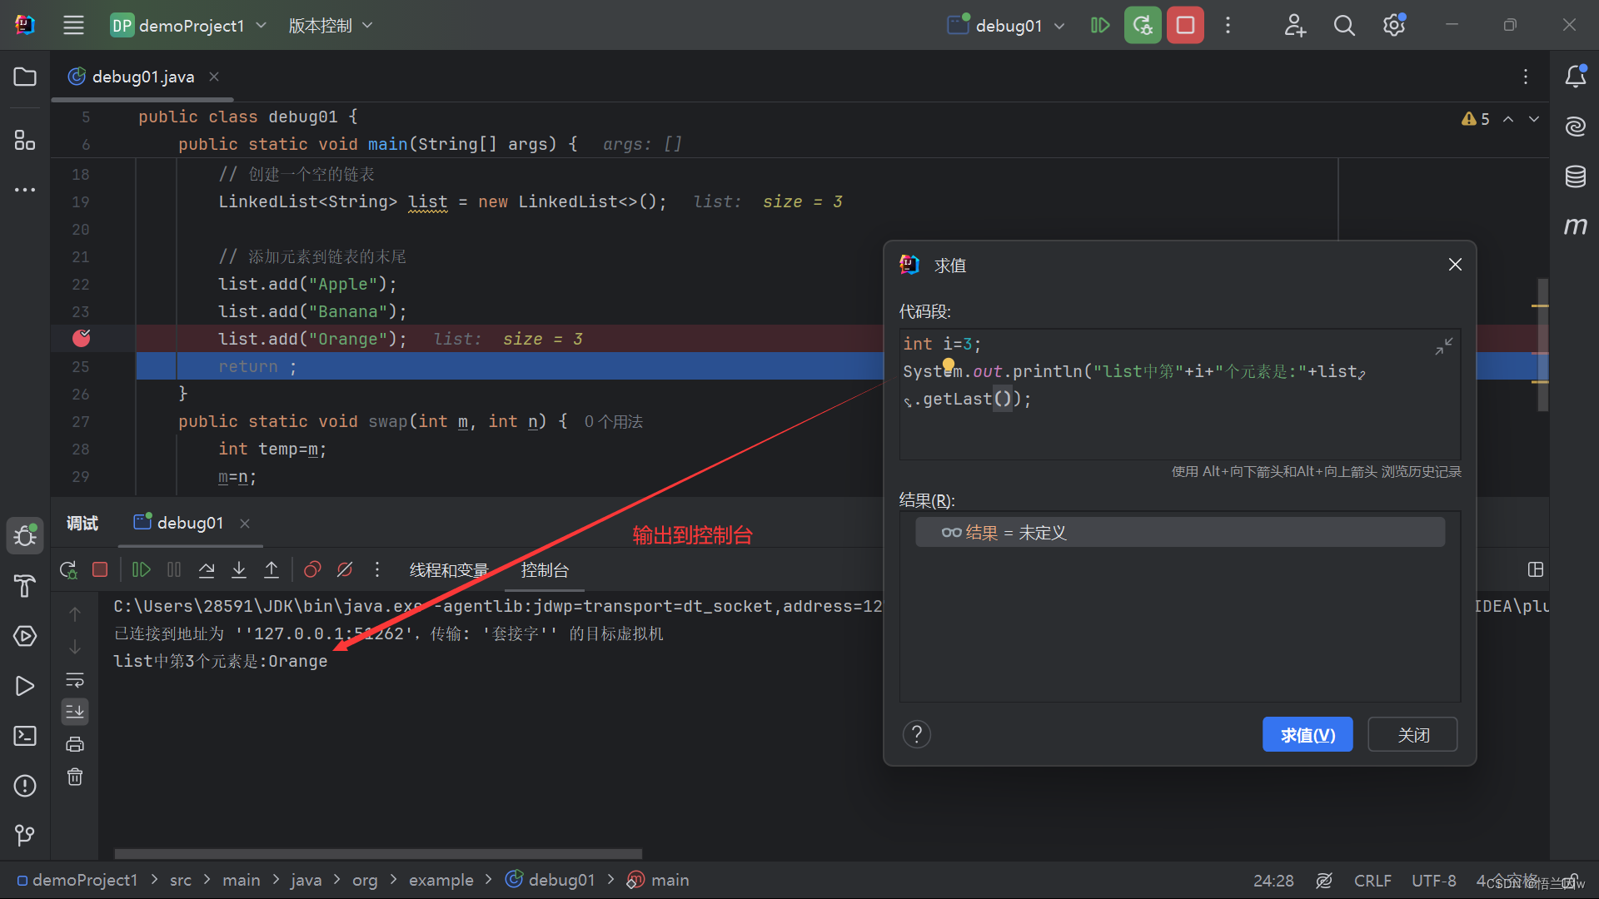Open the AI Assistant spiral icon
Viewport: 1599px width, 899px height.
coord(1575,127)
